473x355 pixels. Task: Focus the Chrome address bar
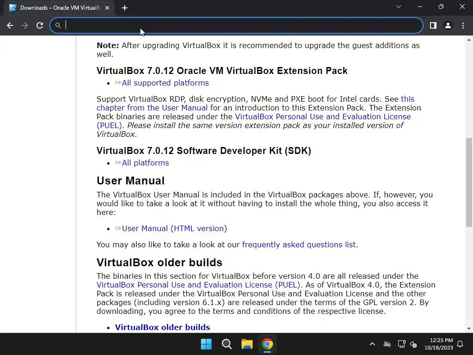[236, 26]
